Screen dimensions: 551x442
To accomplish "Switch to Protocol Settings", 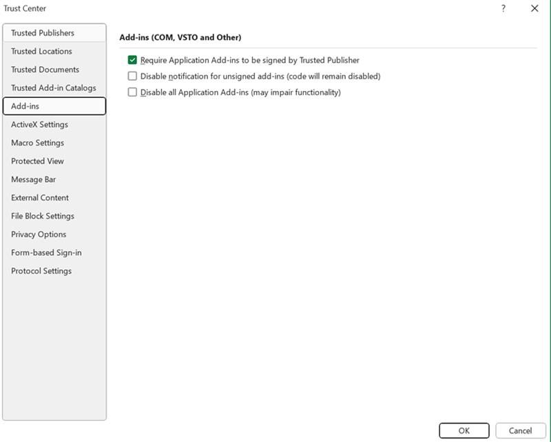I will click(54, 270).
